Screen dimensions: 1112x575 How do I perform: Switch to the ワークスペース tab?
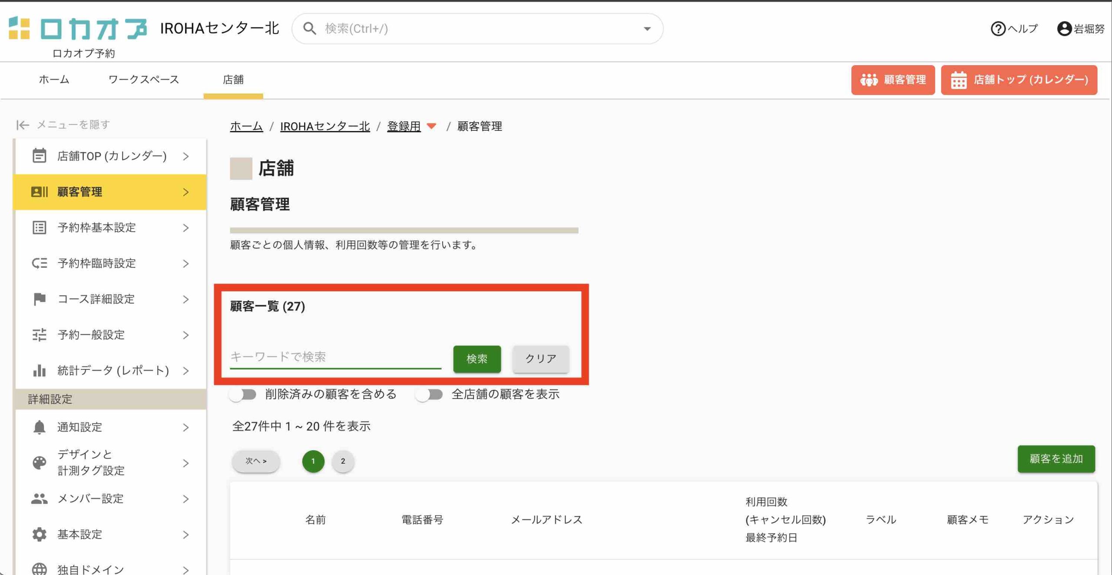pos(143,80)
